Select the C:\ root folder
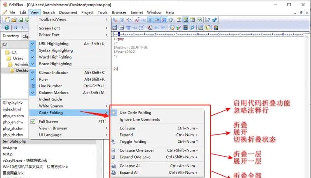Image resolution: width=311 pixels, height=178 pixels. [14, 52]
